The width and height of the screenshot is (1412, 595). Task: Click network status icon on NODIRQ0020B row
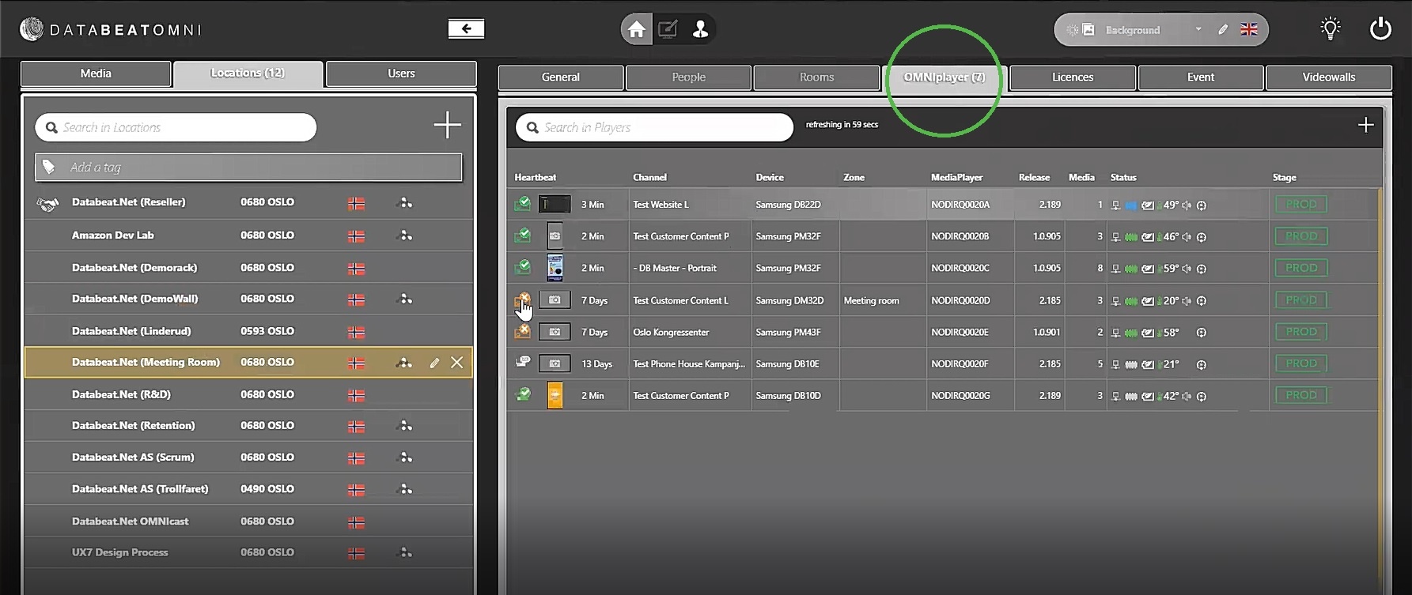pos(1115,237)
